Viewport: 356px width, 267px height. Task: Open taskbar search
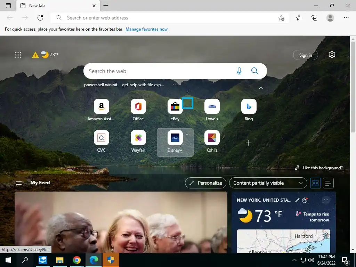tap(25, 260)
